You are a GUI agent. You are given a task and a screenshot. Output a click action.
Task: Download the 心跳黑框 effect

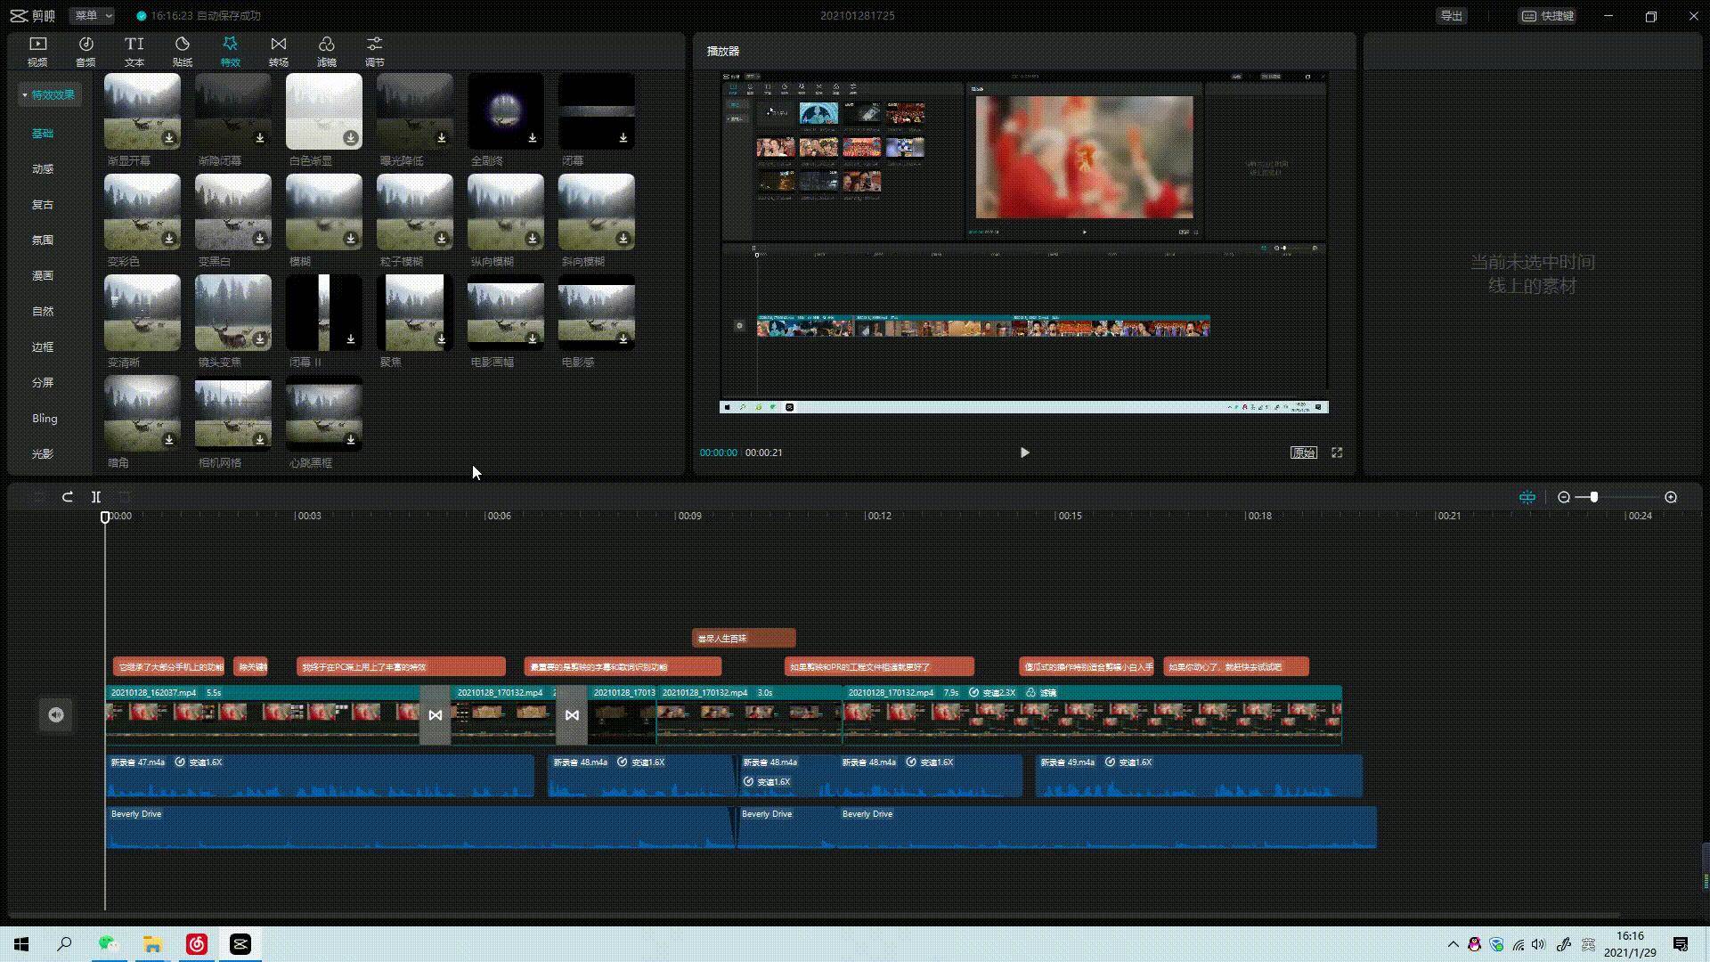pyautogui.click(x=351, y=439)
